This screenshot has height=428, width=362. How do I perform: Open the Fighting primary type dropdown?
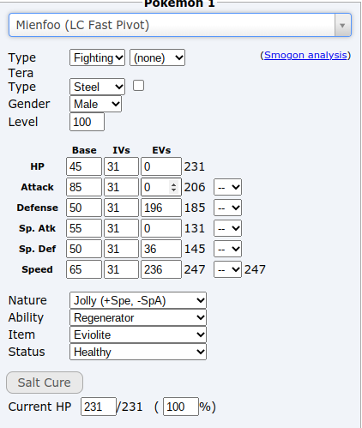97,57
